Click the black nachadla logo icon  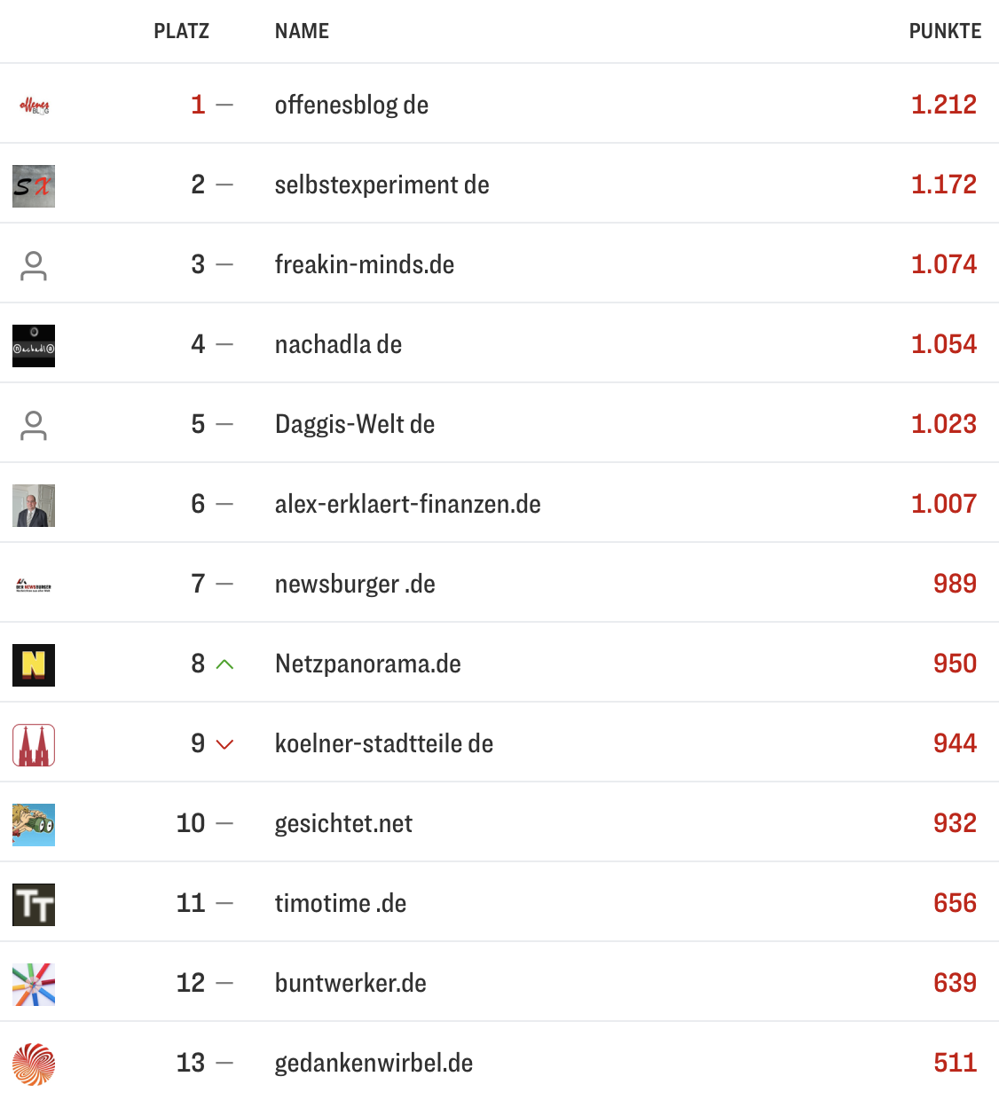point(34,346)
